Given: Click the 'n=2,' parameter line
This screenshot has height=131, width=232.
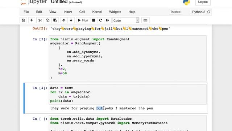Looking at the screenshot, I should (63, 69).
